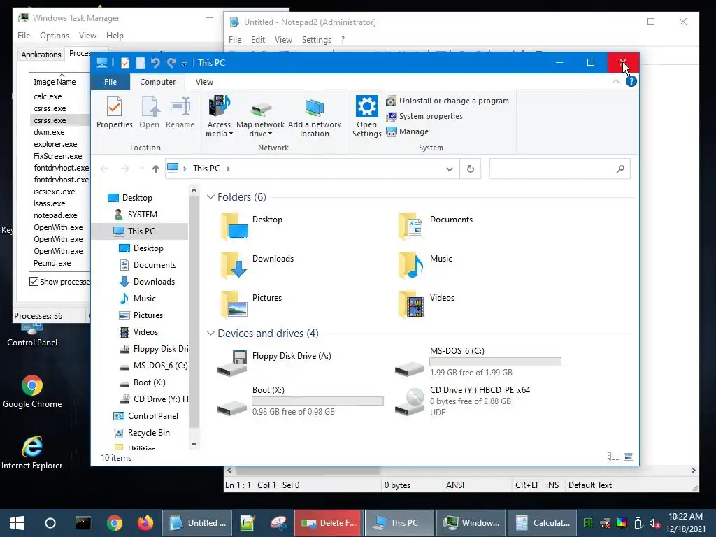Image resolution: width=716 pixels, height=537 pixels.
Task: Collapse the Folders (6) group
Action: tap(210, 197)
